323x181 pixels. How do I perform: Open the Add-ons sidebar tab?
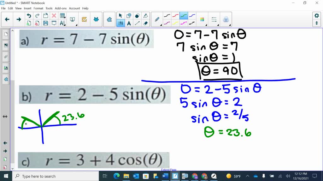(6, 79)
